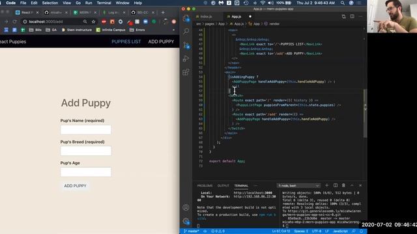The height and width of the screenshot is (234, 417).
Task: Open notifications bell in the VS Code status bar
Action: tap(362, 231)
